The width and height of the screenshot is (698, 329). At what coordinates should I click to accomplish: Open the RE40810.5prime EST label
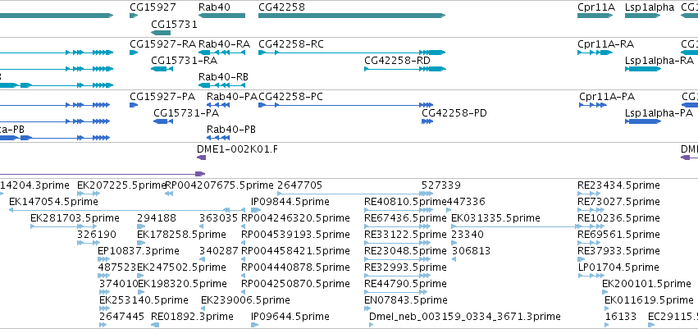(x=405, y=202)
